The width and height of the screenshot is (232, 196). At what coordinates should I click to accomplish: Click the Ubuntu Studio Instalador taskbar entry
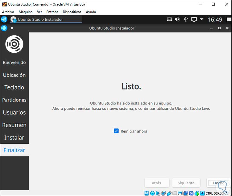(x=46, y=19)
